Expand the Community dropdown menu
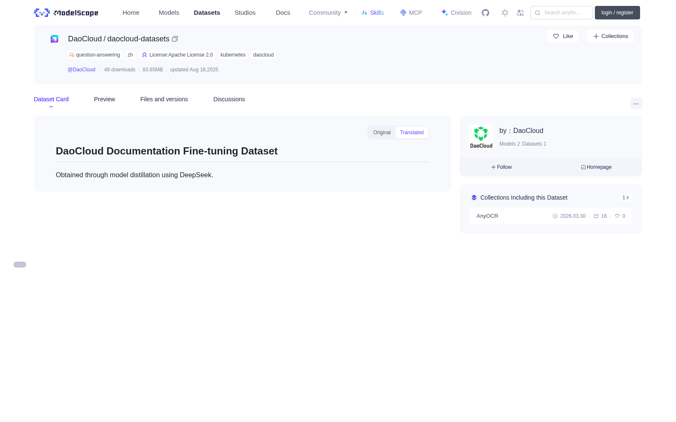 pyautogui.click(x=328, y=13)
